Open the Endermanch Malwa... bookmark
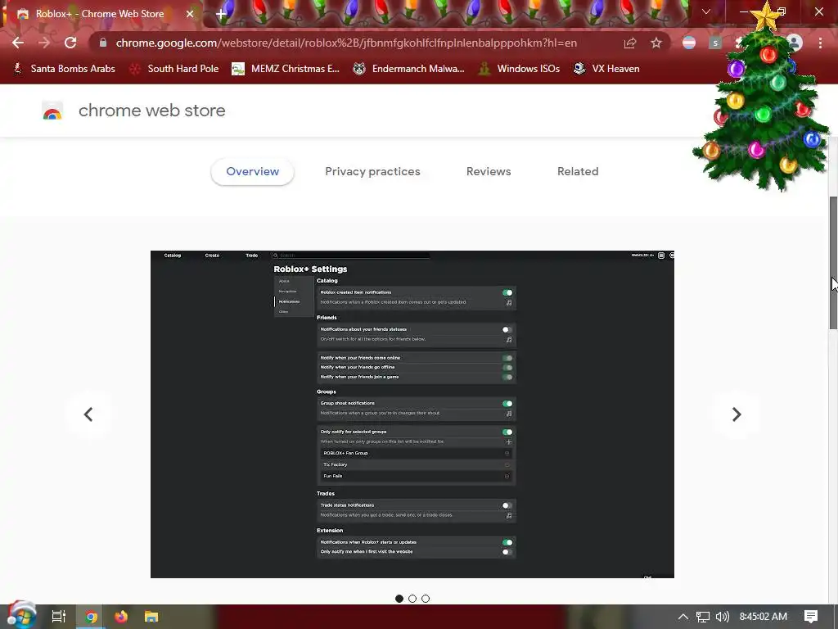Image resolution: width=838 pixels, height=629 pixels. coord(409,69)
